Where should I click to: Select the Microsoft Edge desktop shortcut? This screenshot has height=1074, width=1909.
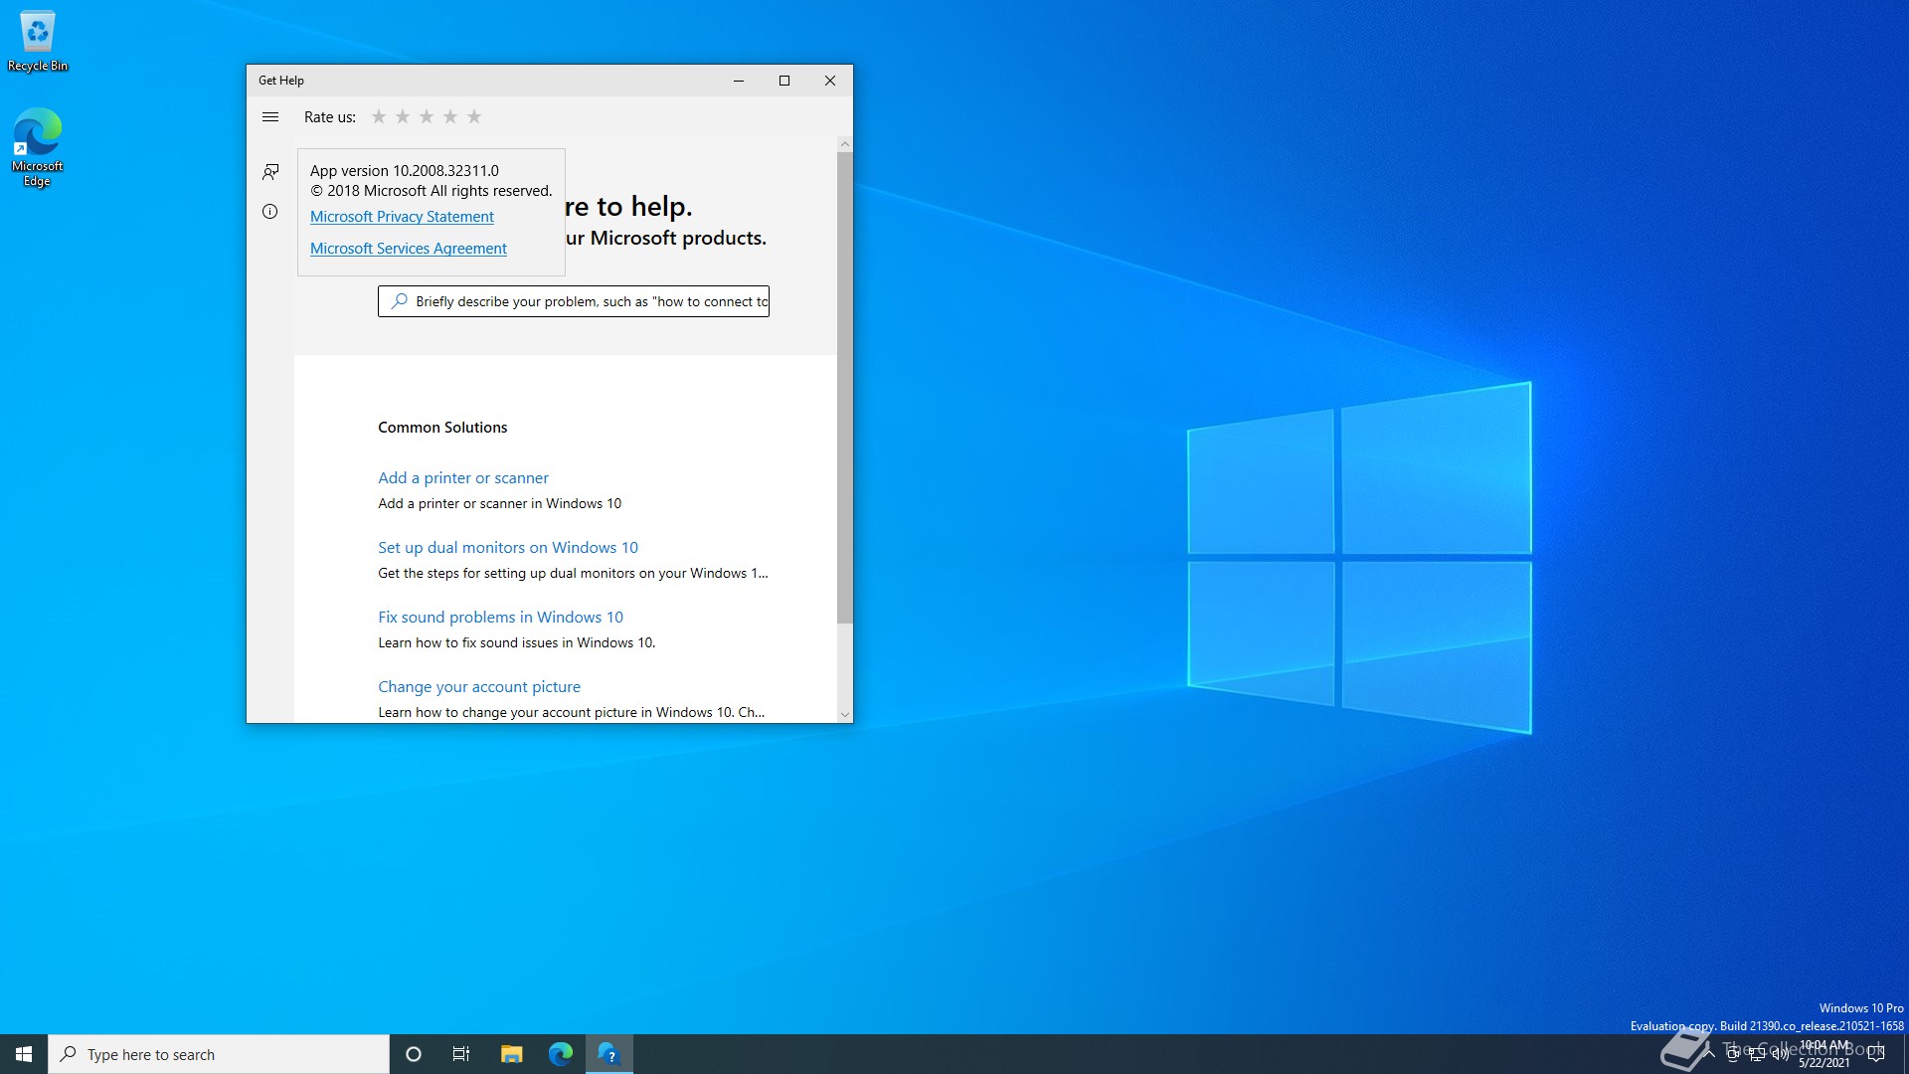[38, 147]
